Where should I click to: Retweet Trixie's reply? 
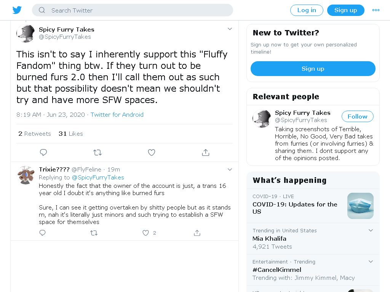tap(94, 233)
